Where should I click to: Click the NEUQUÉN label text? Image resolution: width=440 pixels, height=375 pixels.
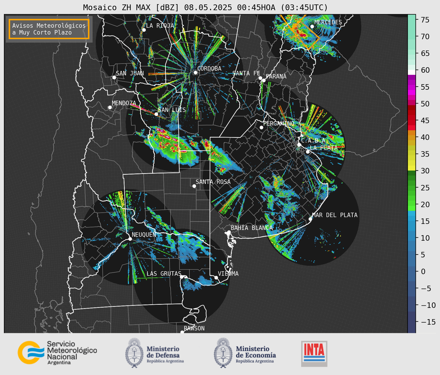[144, 234]
